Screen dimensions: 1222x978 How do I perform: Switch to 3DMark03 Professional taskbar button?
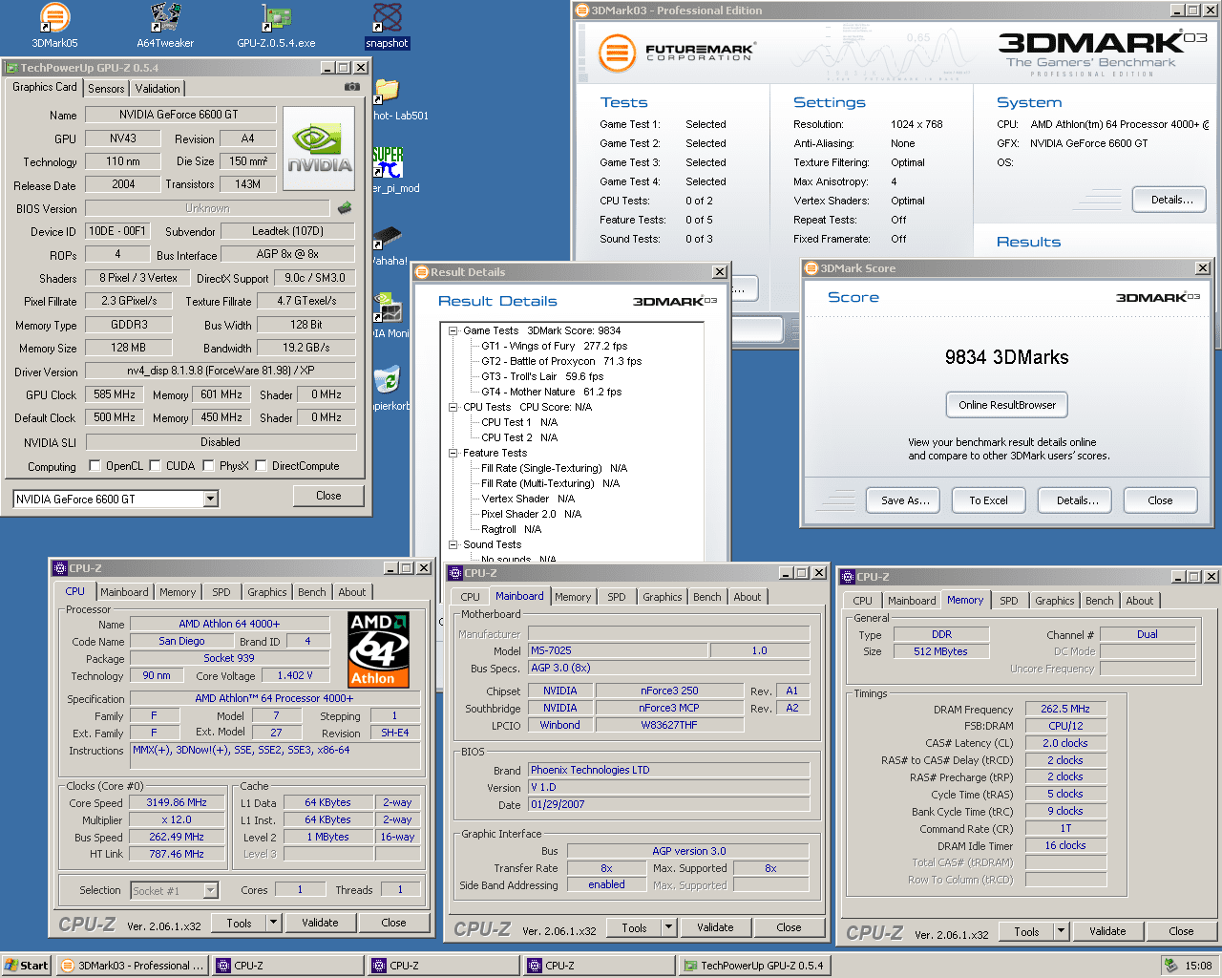pyautogui.click(x=132, y=966)
